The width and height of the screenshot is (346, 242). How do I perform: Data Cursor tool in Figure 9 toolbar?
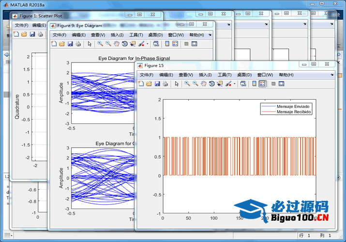(x=133, y=44)
